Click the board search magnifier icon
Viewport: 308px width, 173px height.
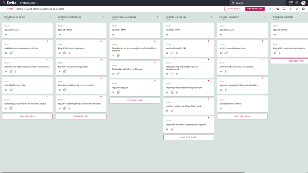tap(270, 9)
